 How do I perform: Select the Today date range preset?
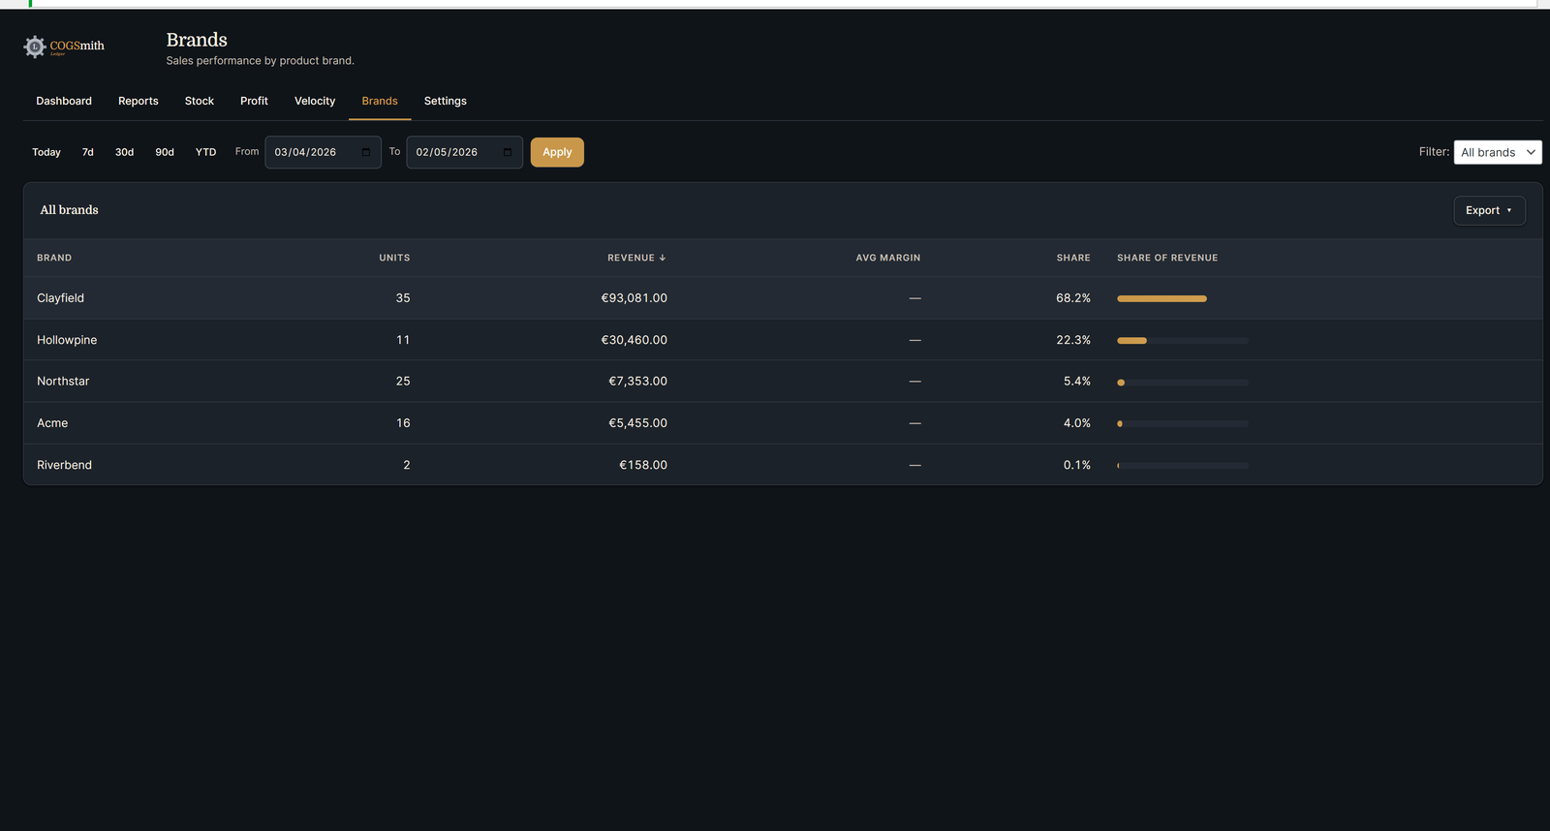tap(46, 152)
